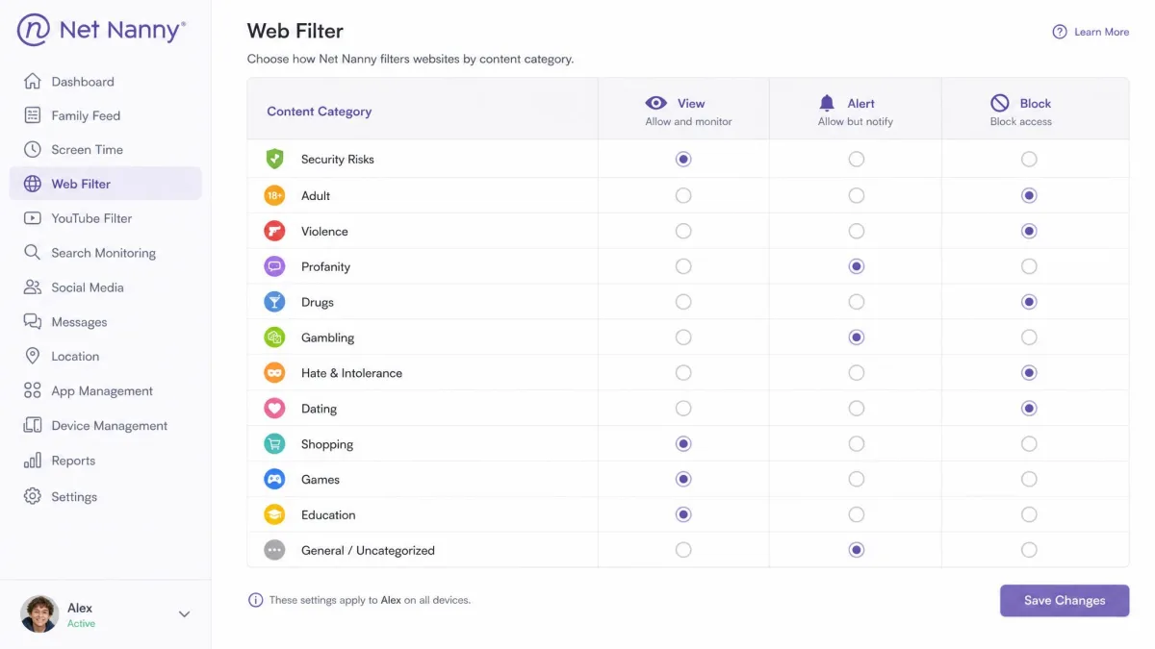Set Violence category to Alert
The image size is (1155, 649).
[856, 231]
